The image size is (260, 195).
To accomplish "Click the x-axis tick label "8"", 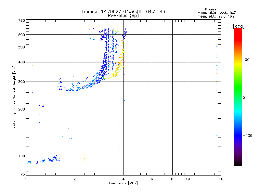I will 172,179.
